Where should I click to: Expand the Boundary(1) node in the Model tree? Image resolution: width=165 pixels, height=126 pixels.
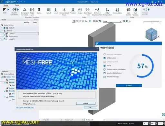(2, 36)
